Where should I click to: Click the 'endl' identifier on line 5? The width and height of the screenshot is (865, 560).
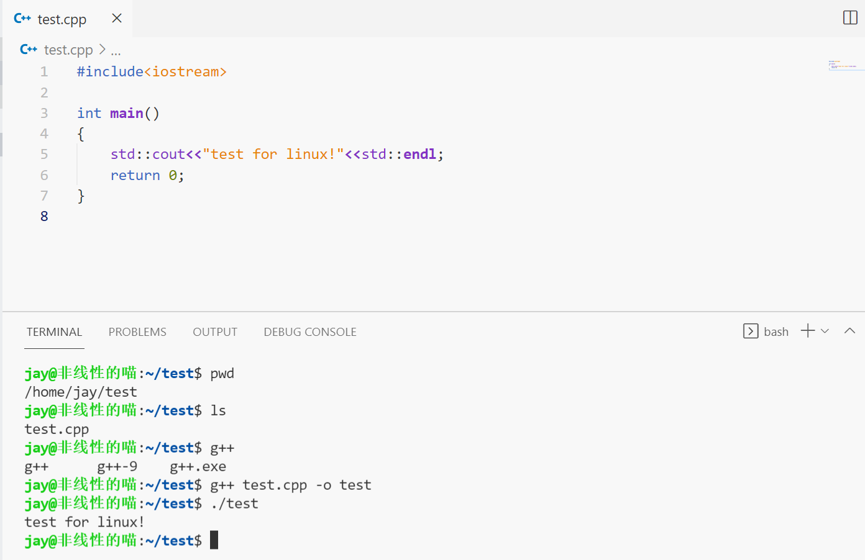(420, 154)
